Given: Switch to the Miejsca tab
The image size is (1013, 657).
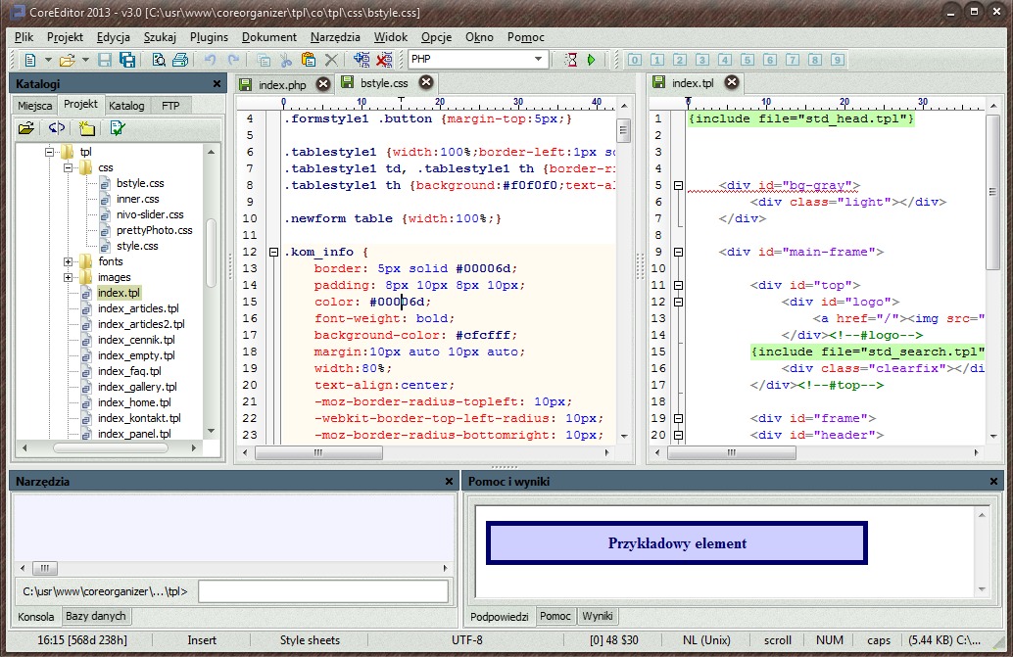Looking at the screenshot, I should coord(35,105).
